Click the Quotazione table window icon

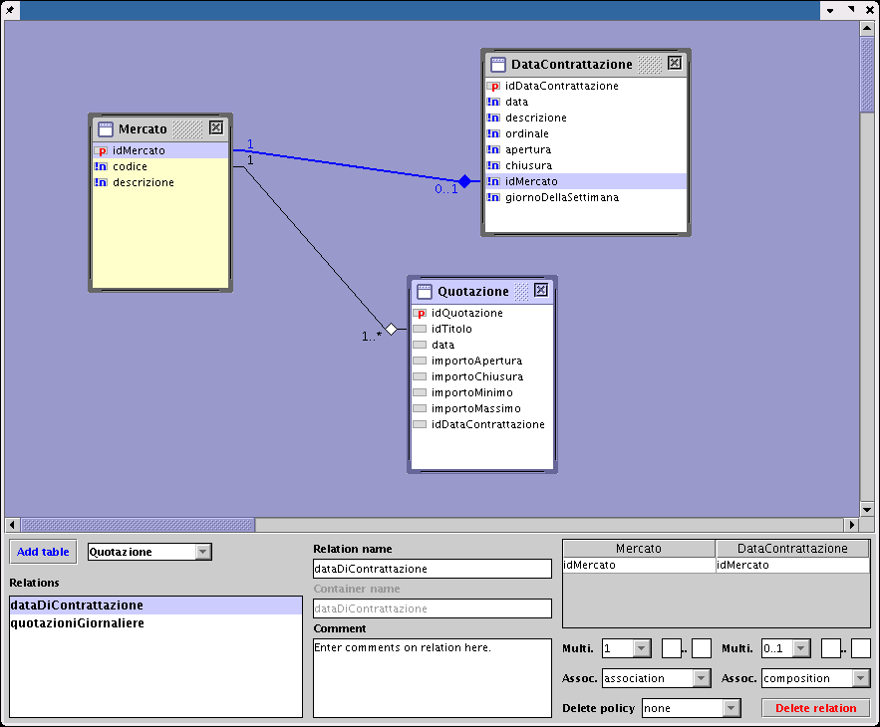(425, 291)
